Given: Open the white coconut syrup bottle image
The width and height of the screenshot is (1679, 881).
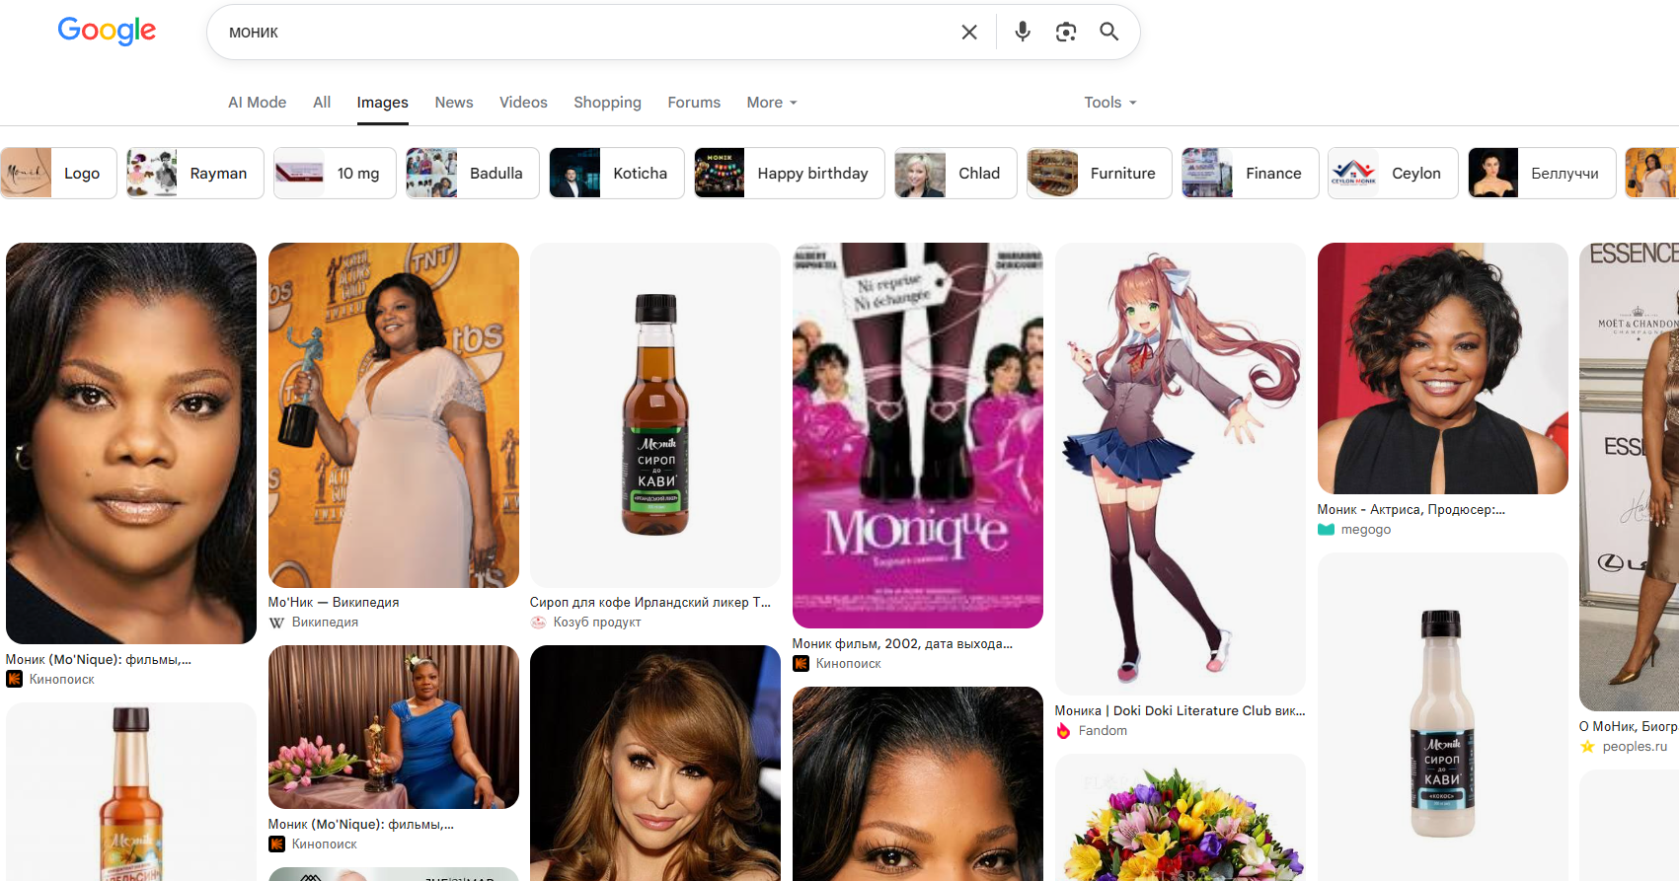Looking at the screenshot, I should (1443, 717).
